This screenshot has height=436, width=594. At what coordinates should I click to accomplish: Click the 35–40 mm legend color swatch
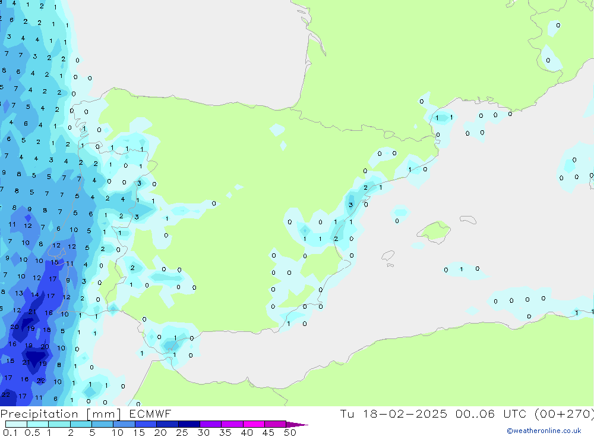(x=232, y=424)
